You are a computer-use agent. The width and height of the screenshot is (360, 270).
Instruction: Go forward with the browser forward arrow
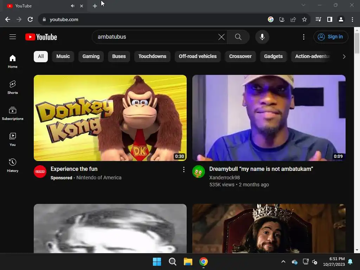19,20
